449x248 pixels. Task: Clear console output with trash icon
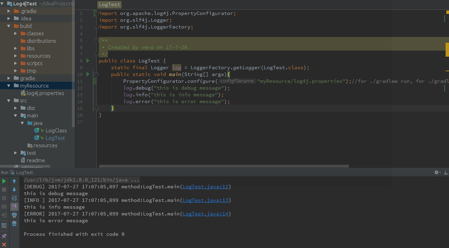point(14,224)
